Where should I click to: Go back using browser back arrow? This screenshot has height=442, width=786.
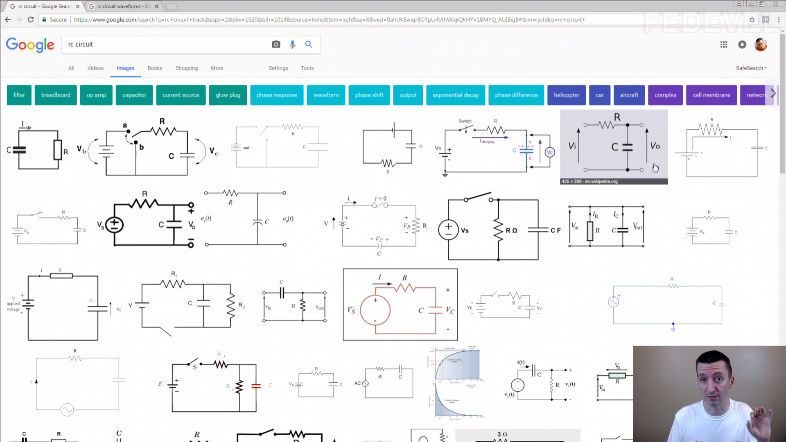pos(8,19)
